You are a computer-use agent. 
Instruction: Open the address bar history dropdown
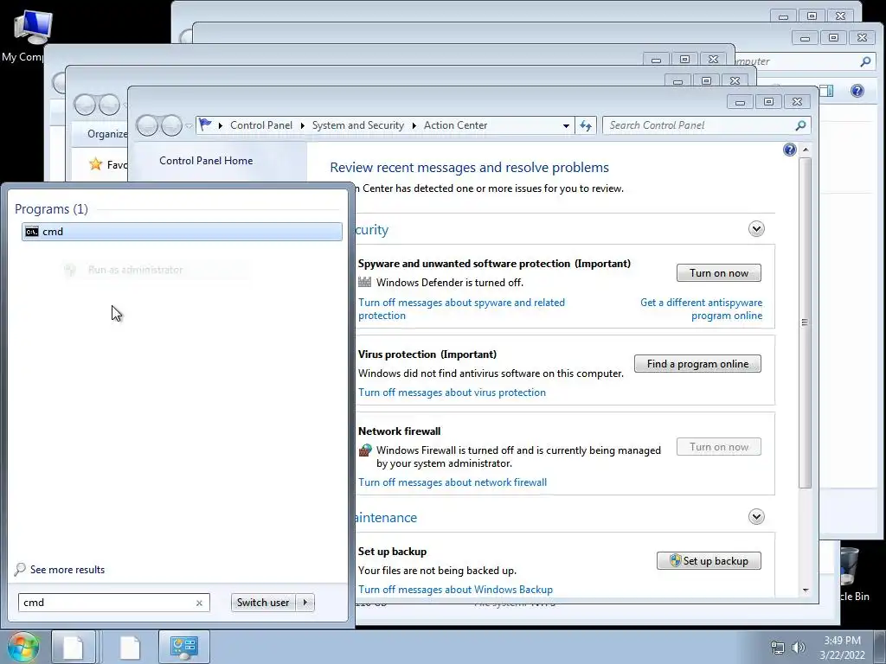tap(566, 125)
